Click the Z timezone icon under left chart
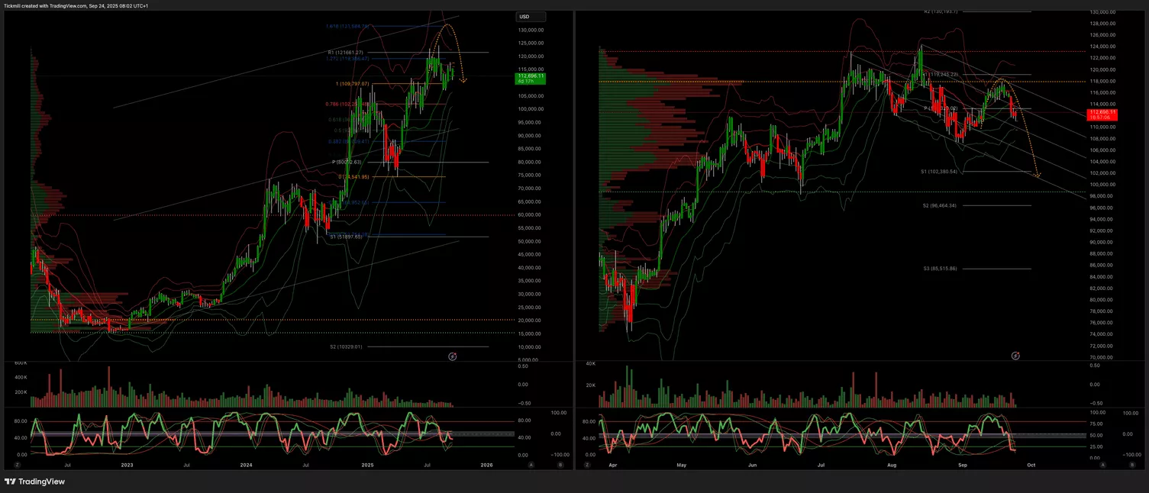The width and height of the screenshot is (1149, 493). [x=17, y=464]
